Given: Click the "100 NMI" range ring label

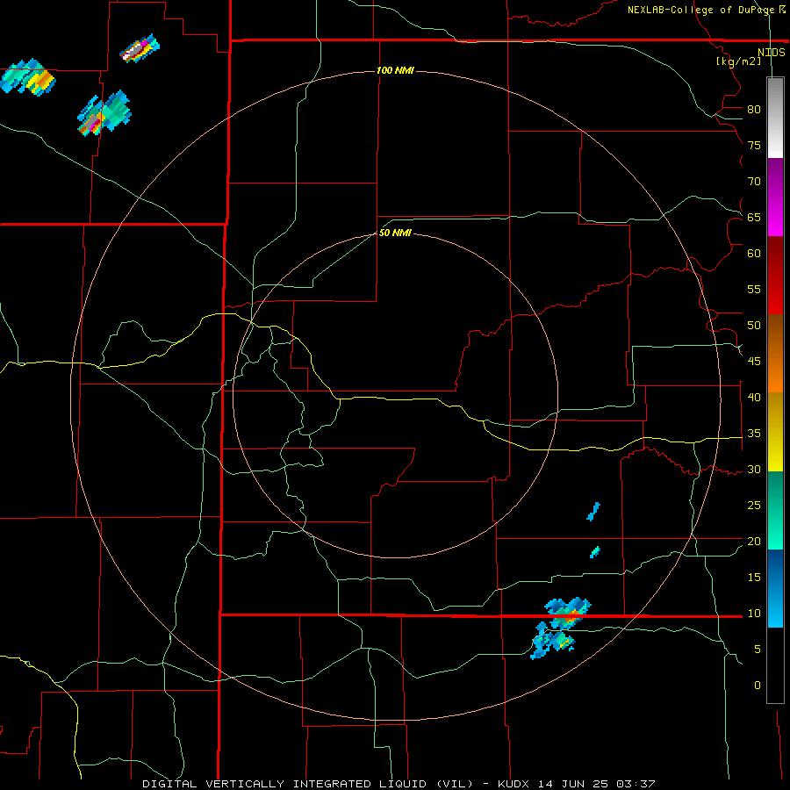Looking at the screenshot, I should point(396,70).
